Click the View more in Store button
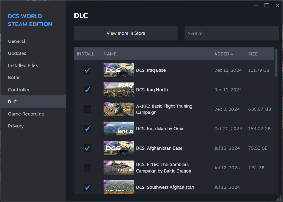 (126, 33)
